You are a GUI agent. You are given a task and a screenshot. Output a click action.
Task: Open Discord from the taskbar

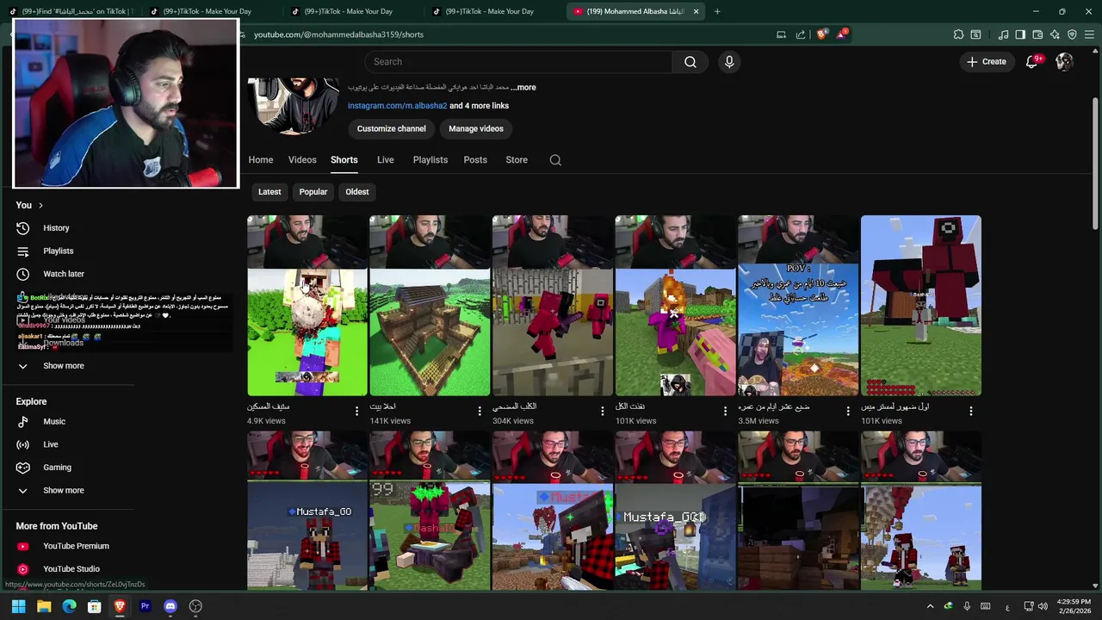170,606
